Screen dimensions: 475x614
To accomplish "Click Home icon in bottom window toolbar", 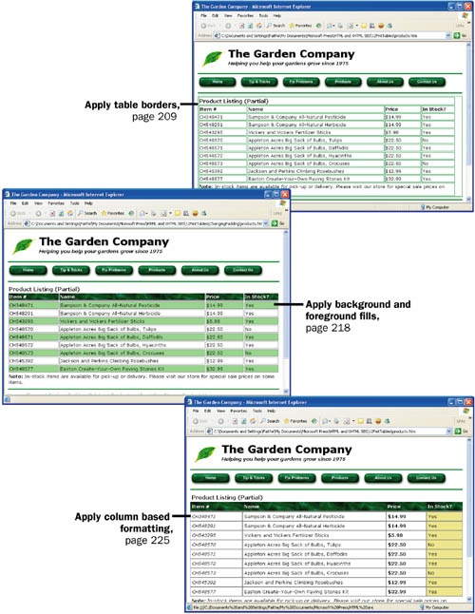I will pos(253,421).
